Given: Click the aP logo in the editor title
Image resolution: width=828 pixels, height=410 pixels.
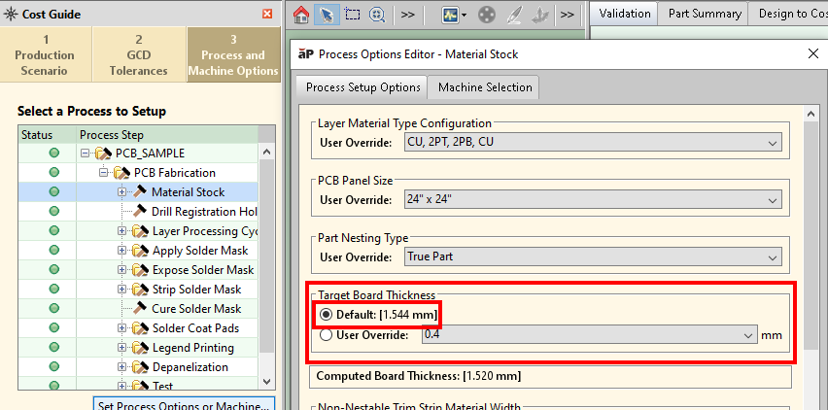Looking at the screenshot, I should (306, 53).
